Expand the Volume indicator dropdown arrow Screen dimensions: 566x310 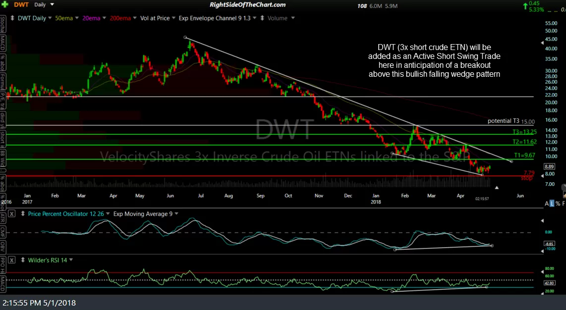(293, 18)
